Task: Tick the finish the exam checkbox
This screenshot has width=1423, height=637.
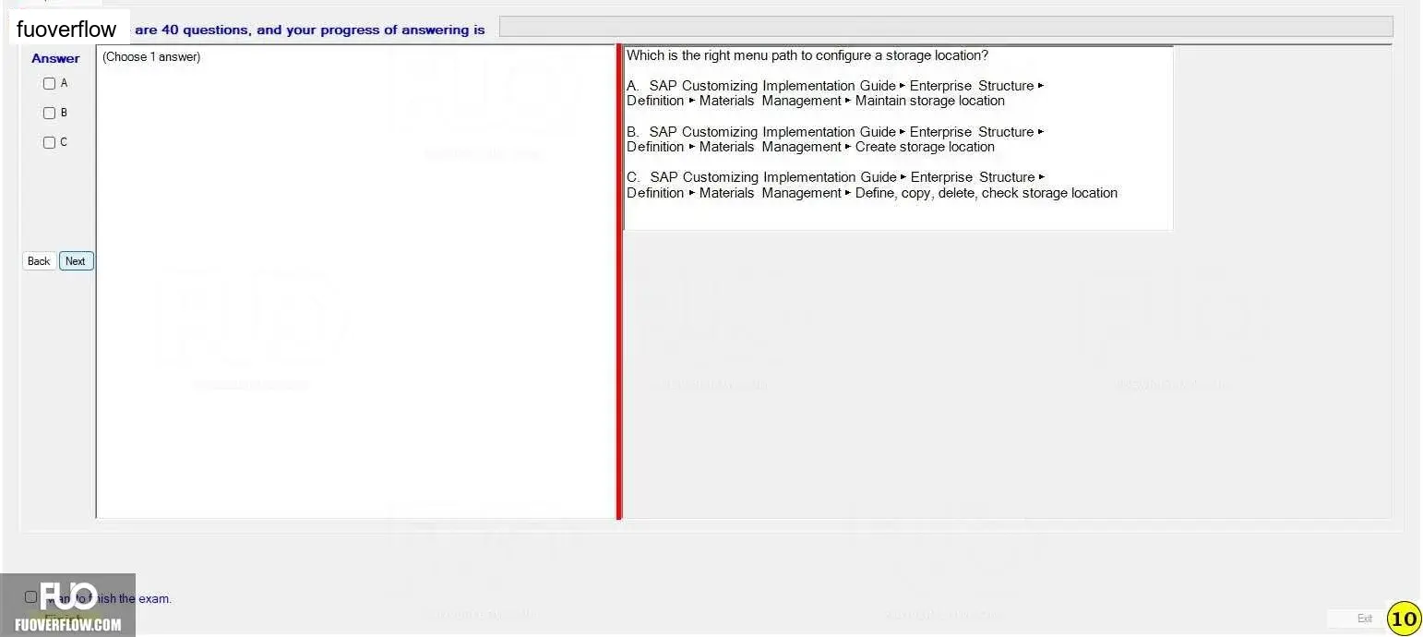Action: click(30, 597)
